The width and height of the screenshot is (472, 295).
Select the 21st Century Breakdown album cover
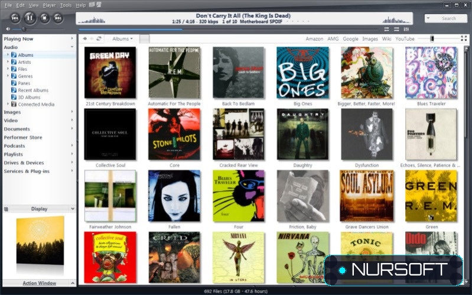(x=110, y=73)
